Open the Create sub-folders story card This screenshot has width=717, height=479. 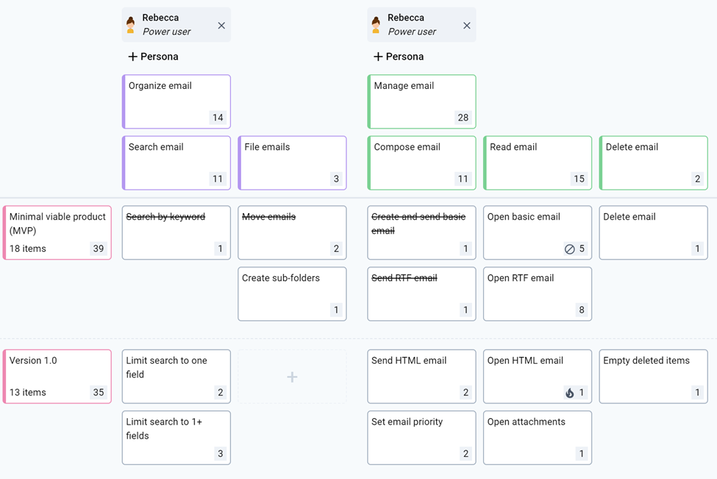292,294
